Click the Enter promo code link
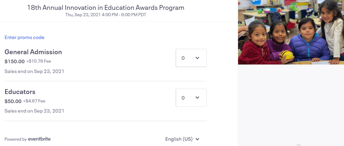Image resolution: width=344 pixels, height=146 pixels. 25,38
